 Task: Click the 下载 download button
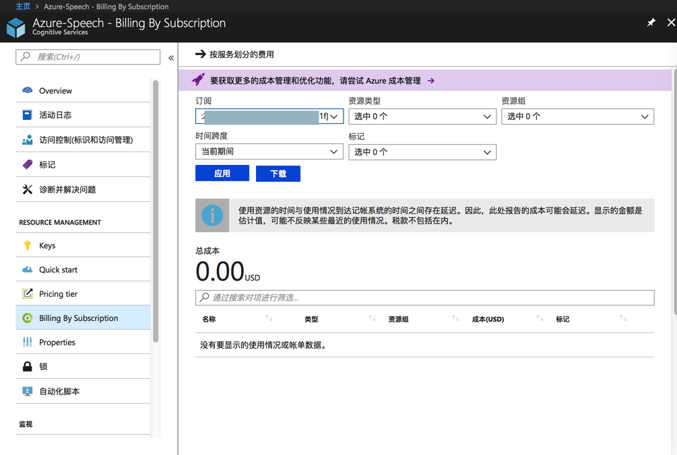[x=278, y=174]
